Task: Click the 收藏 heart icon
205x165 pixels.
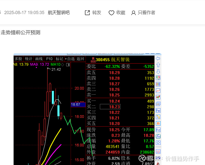Action: click(111, 13)
